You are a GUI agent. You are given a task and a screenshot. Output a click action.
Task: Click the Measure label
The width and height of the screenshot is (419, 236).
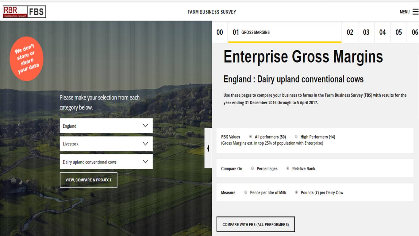tap(228, 193)
